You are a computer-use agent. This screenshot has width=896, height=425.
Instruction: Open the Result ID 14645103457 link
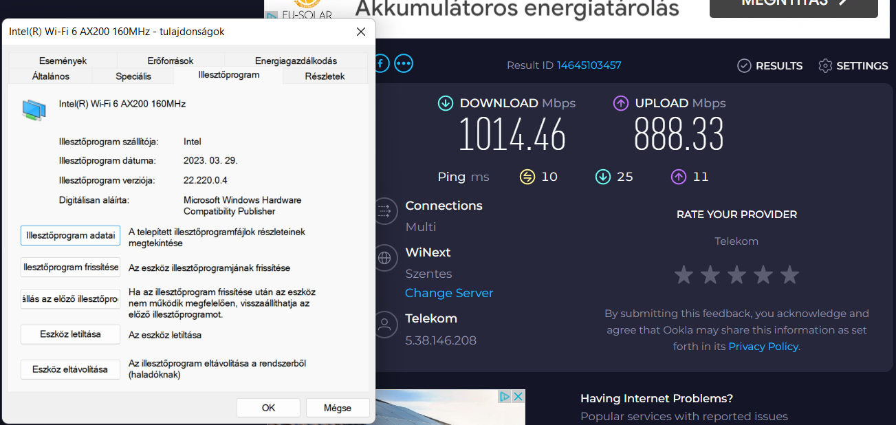pyautogui.click(x=589, y=65)
